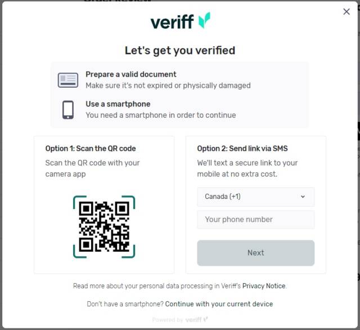
Task: Click the Let's get you verified heading
Action: [x=180, y=51]
